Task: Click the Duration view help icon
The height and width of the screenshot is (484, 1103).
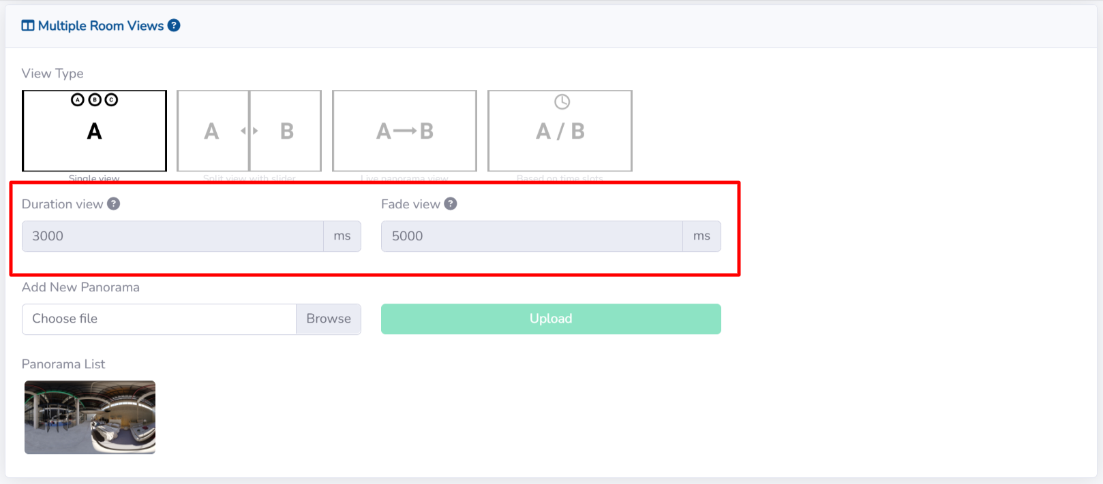Action: pos(114,204)
